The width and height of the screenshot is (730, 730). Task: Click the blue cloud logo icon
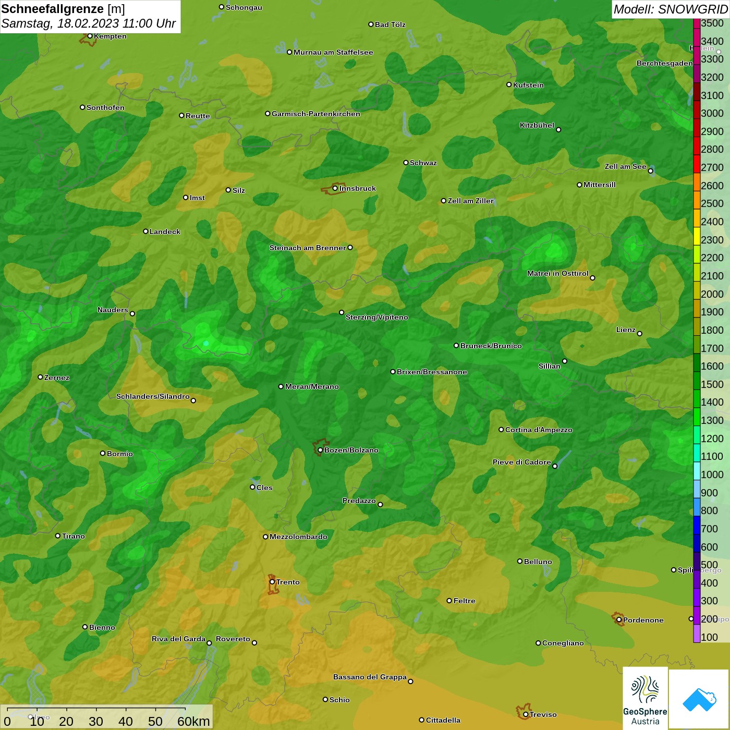(699, 700)
